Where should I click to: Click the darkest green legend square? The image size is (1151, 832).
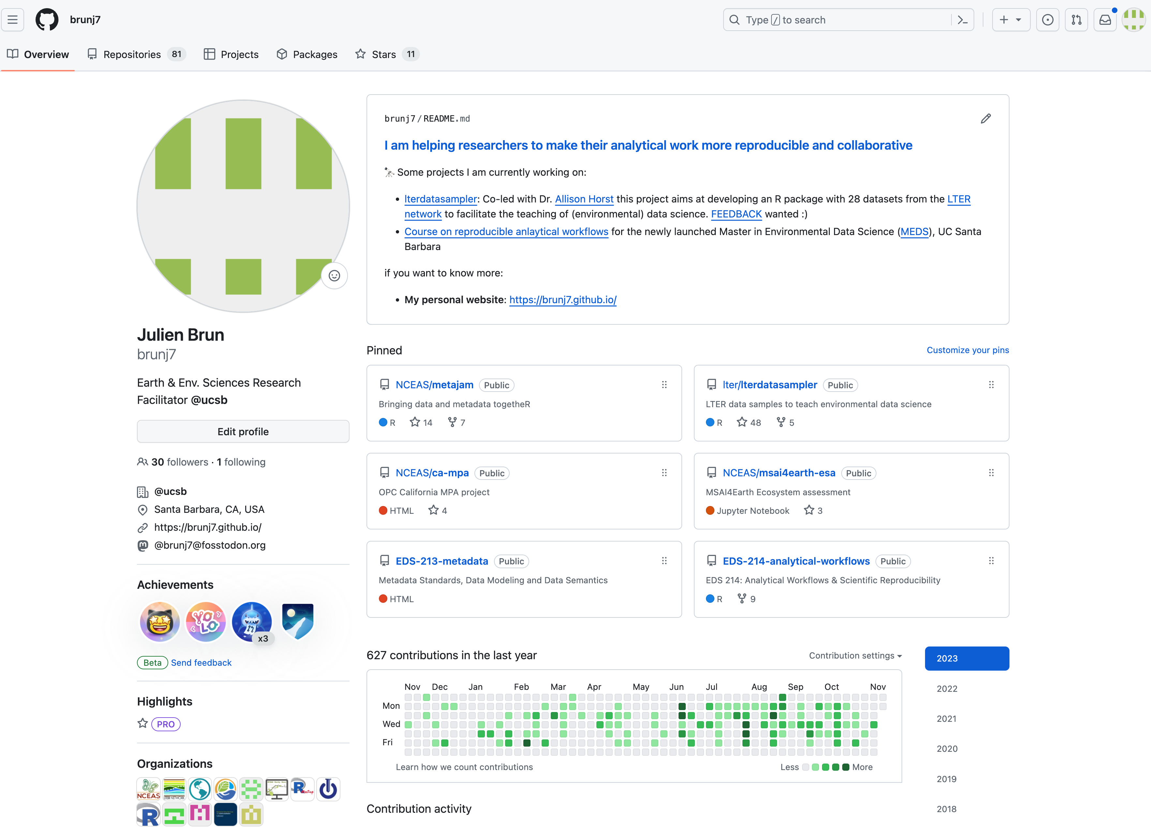coord(845,767)
